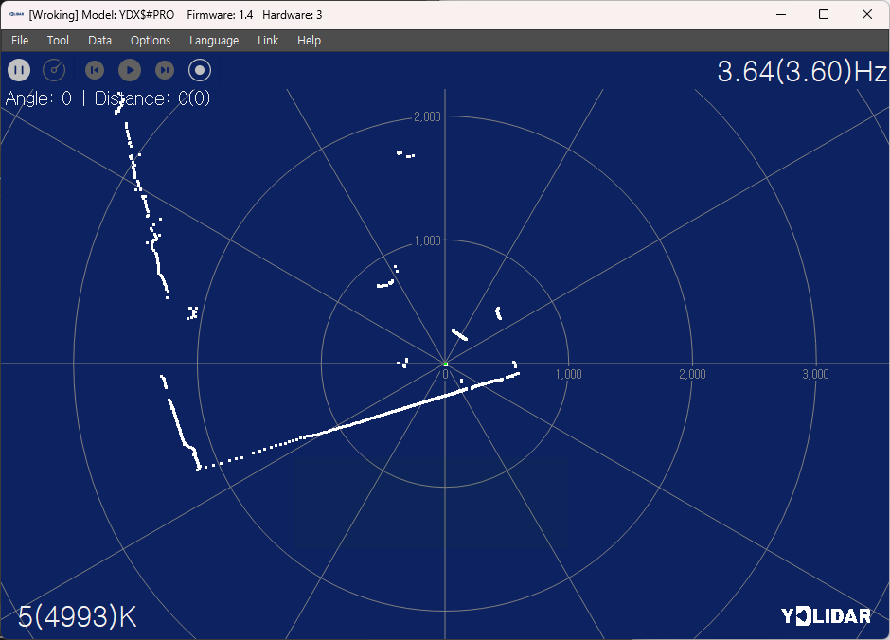
Task: Open the Link menu
Action: pyautogui.click(x=268, y=41)
